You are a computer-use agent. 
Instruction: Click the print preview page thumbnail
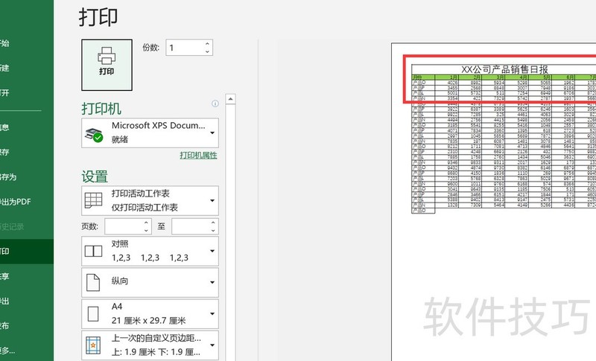[x=493, y=202]
